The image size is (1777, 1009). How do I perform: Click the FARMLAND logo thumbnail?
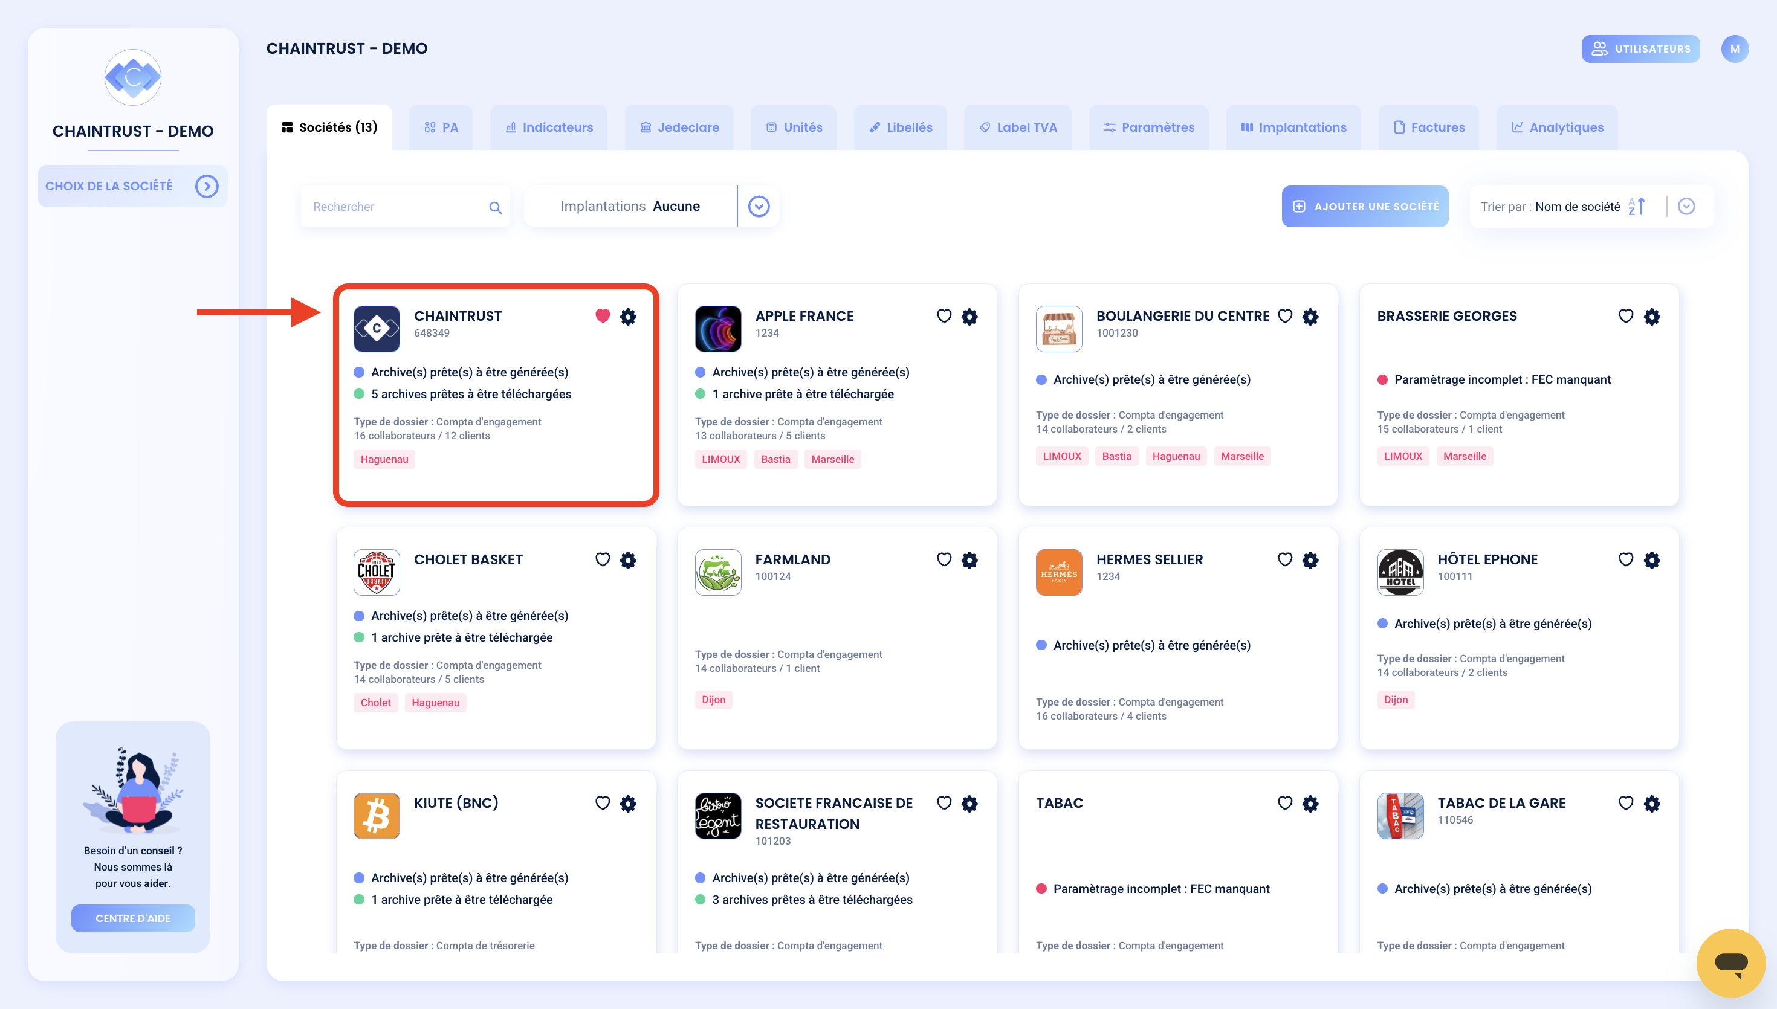click(x=718, y=572)
